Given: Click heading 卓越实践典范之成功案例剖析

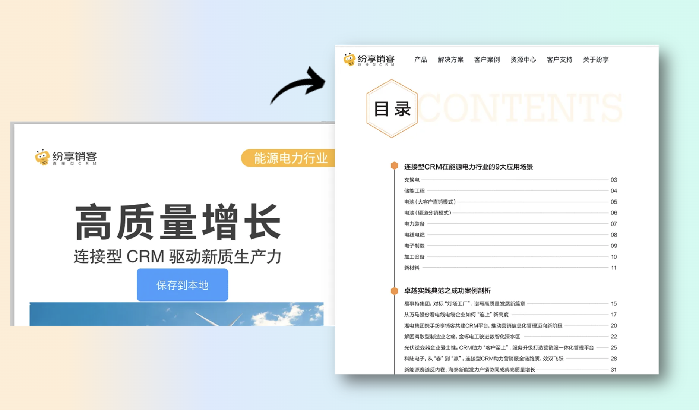Looking at the screenshot, I should pyautogui.click(x=447, y=290).
